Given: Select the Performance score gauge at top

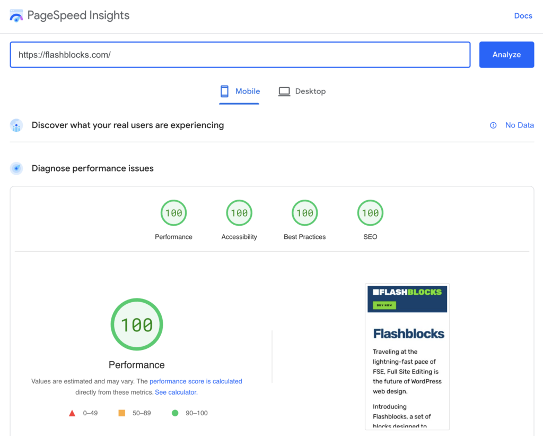Looking at the screenshot, I should [x=173, y=212].
